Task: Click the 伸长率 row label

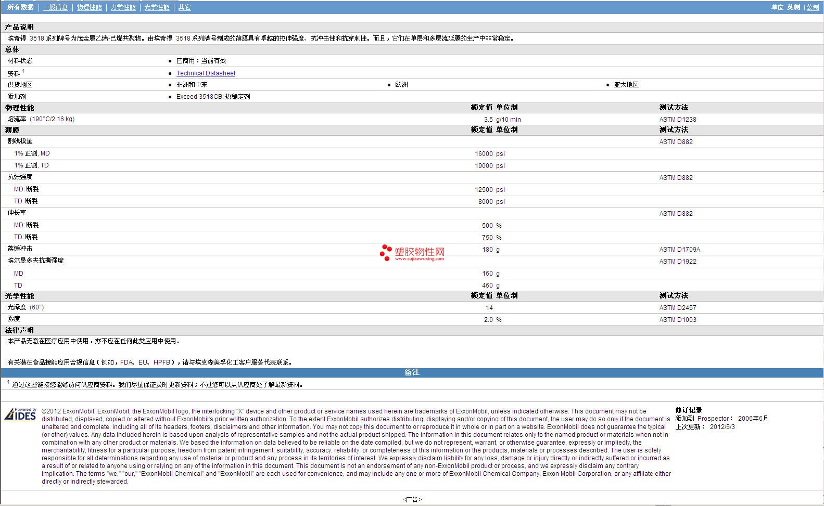Action: tap(17, 213)
